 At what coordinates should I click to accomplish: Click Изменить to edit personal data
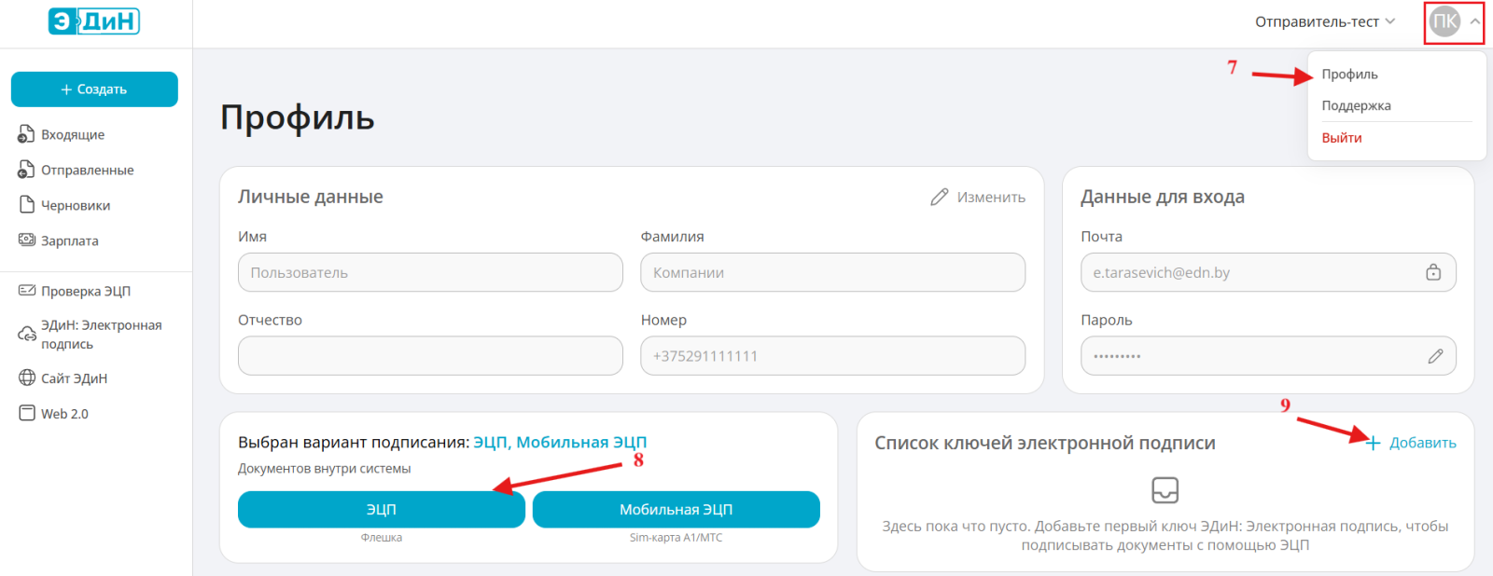[978, 198]
